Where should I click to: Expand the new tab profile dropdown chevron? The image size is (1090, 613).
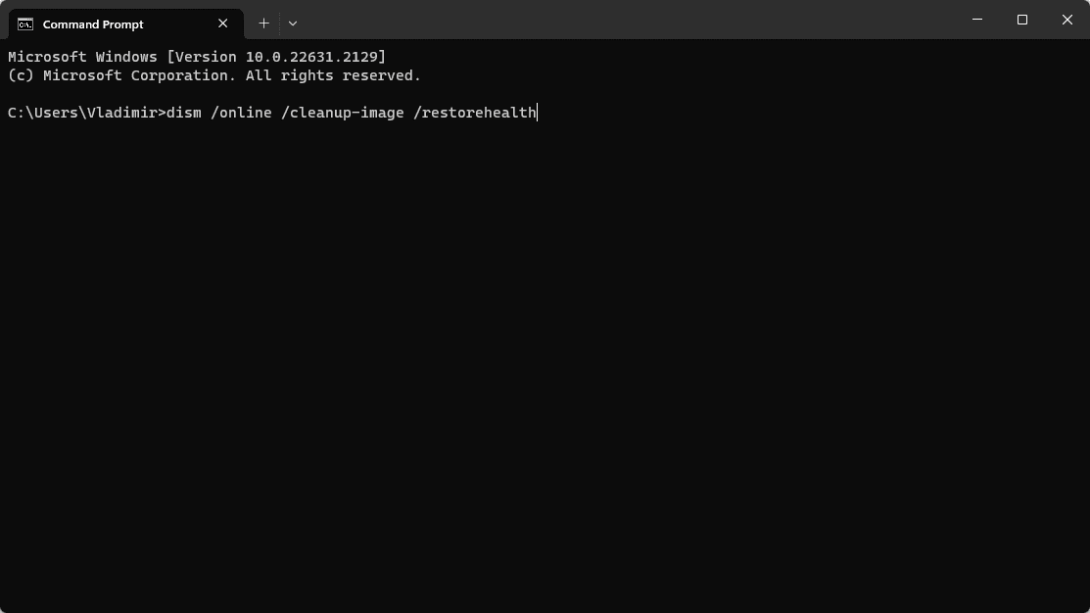[293, 24]
